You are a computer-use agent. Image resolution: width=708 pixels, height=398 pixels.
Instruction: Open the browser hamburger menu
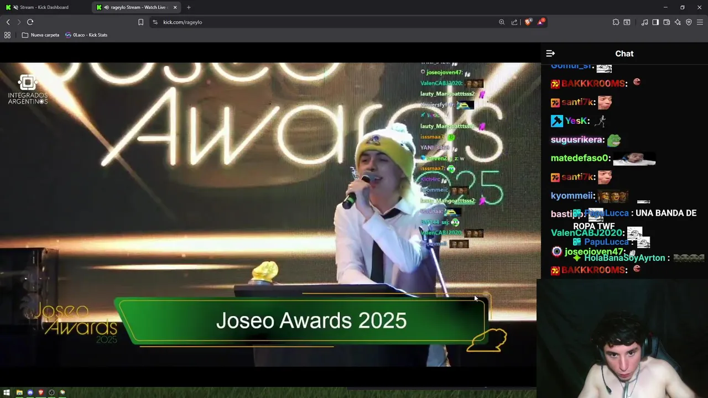click(700, 22)
